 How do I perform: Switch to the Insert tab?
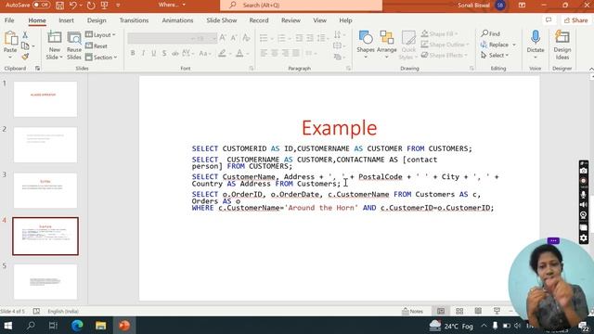[66, 20]
